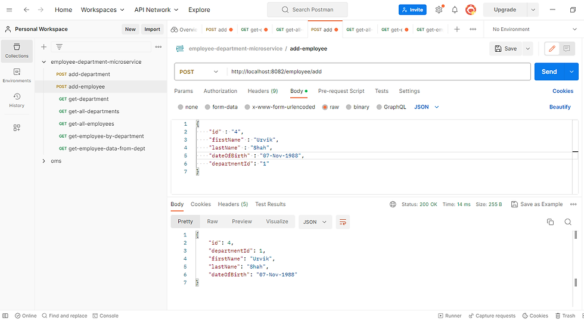The width and height of the screenshot is (584, 321).
Task: Change response format JSON dropdown
Action: tap(315, 222)
